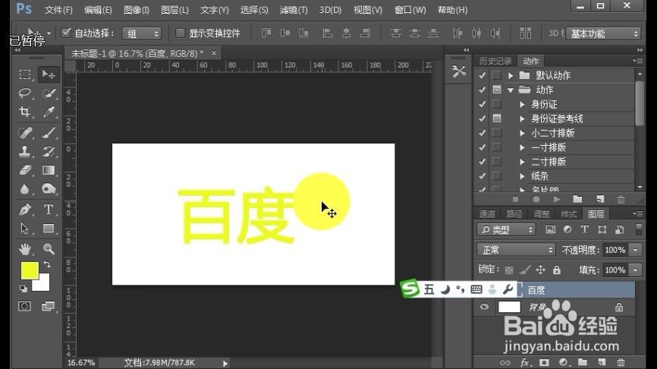Reset default foreground and background colors
This screenshot has width=657, height=369.
point(24,289)
